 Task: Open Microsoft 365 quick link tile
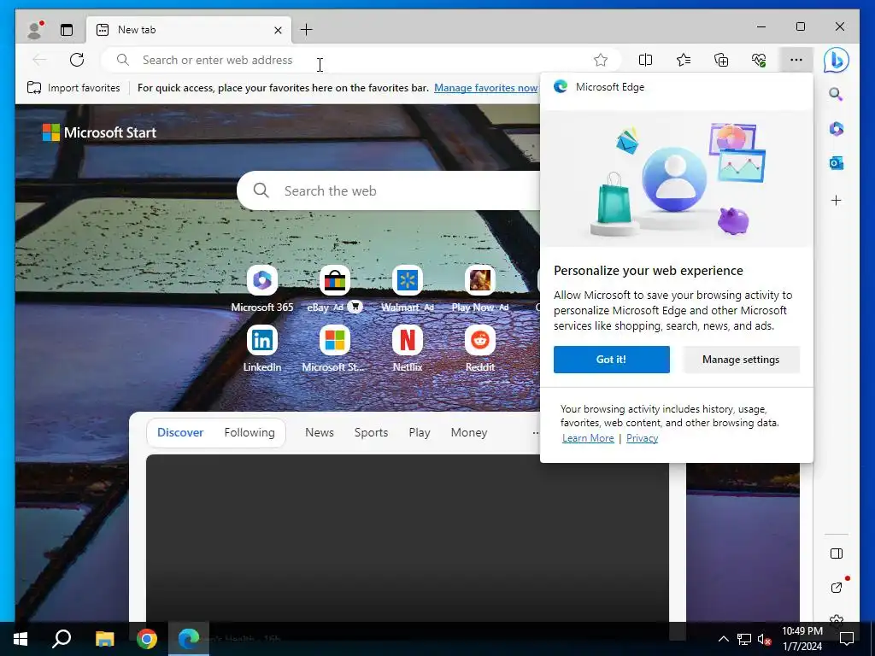point(262,289)
